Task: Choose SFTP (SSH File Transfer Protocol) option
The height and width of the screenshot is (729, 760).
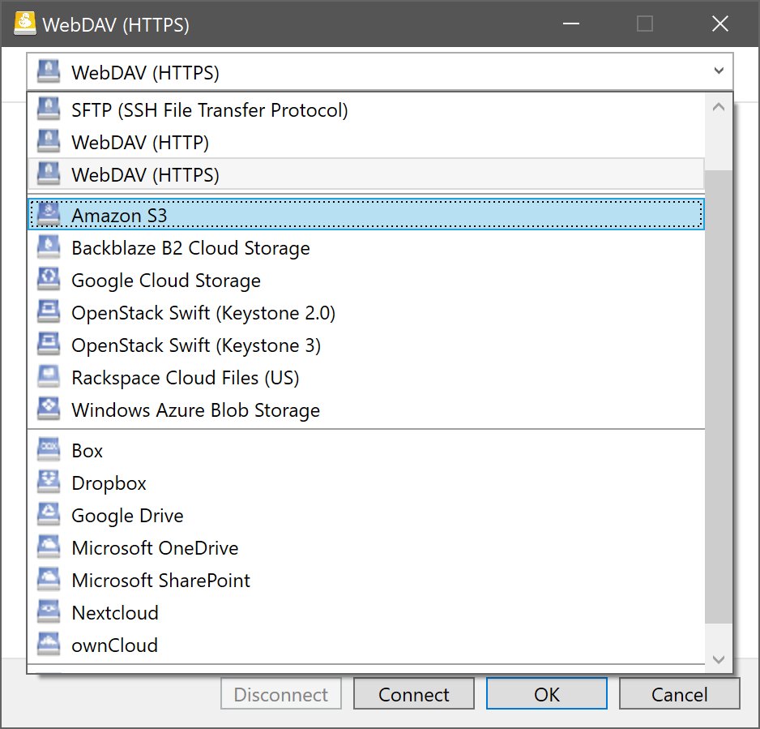Action: click(209, 110)
